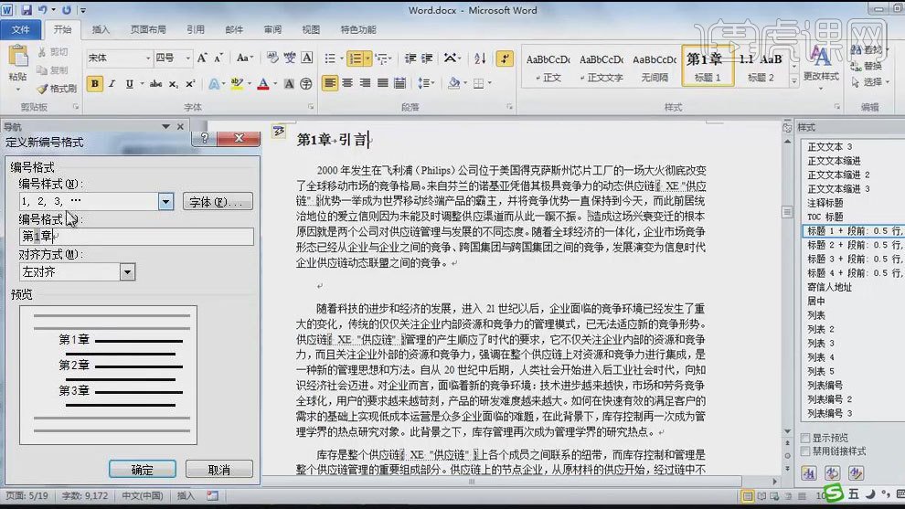The height and width of the screenshot is (509, 905).
Task: Check the 禁用链接样式 checkbox
Action: 805,451
